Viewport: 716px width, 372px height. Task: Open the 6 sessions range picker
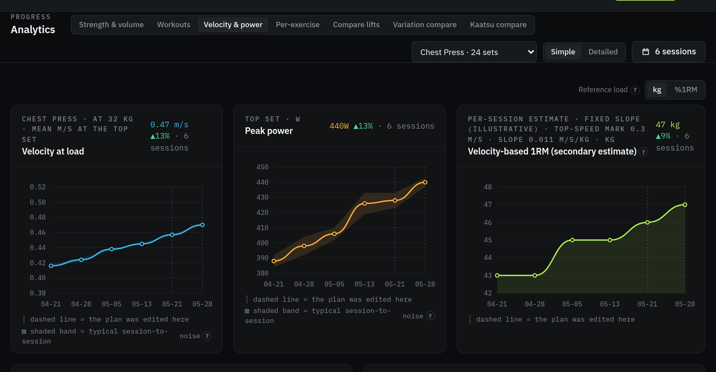pyautogui.click(x=668, y=52)
